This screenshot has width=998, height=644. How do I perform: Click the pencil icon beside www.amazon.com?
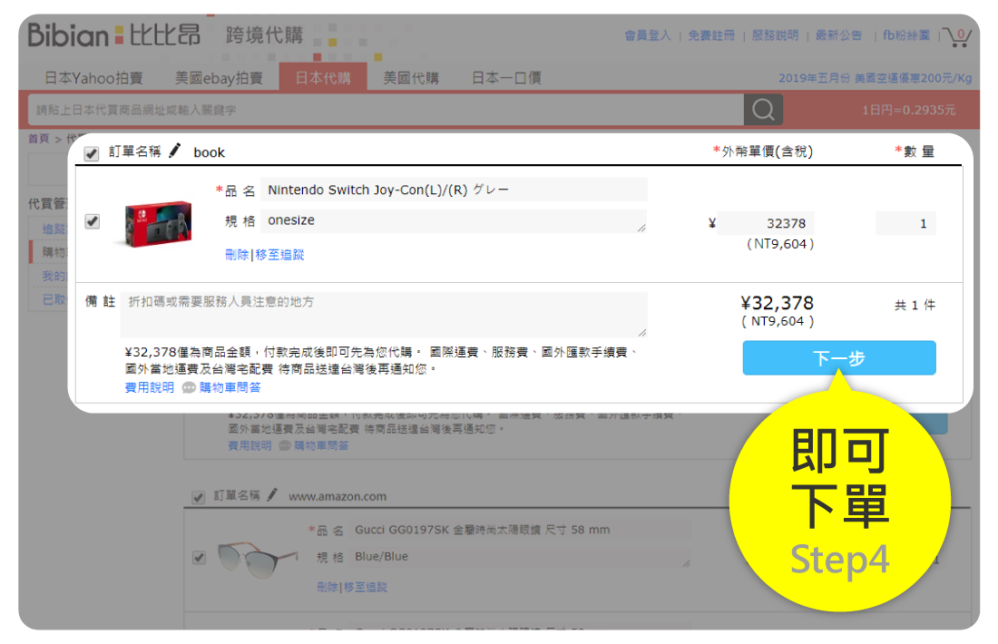pos(272,494)
